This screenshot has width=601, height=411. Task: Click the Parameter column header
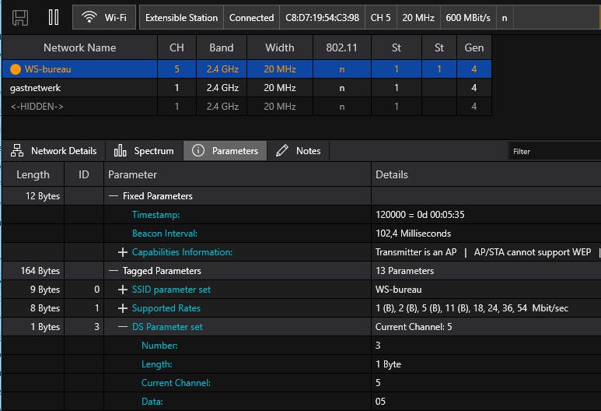(x=237, y=174)
